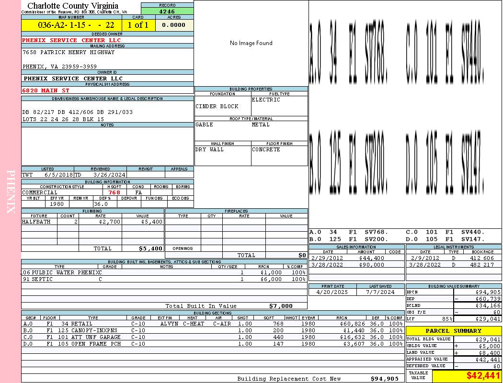Click the last saved date 7/7/2024

point(380,293)
